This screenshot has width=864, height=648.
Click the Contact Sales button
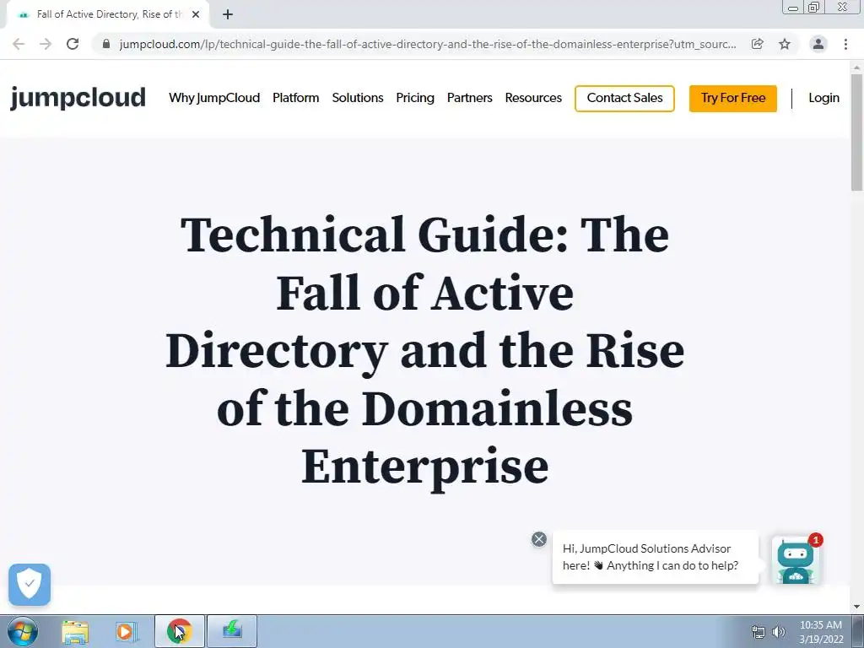(625, 99)
